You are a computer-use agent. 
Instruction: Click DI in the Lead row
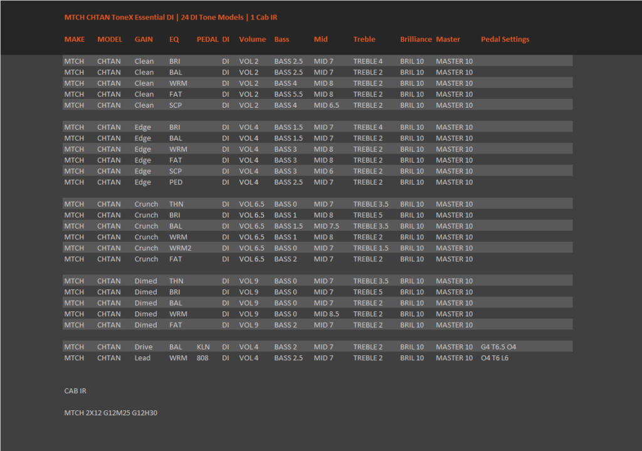(x=226, y=358)
